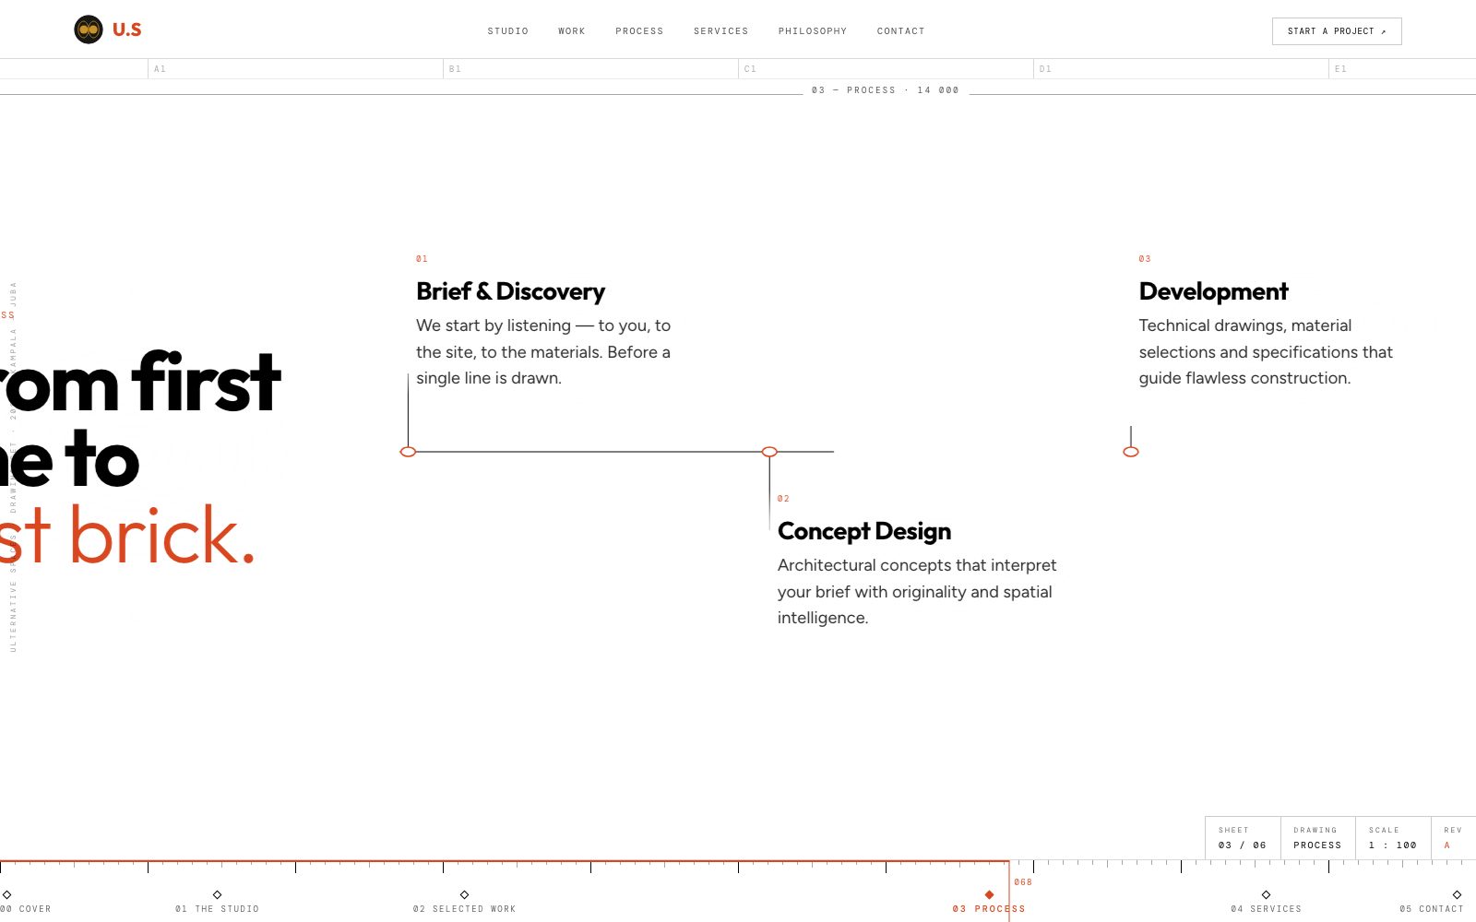Click grid column label A1
Screen dimensions: 1476x922
pos(161,69)
